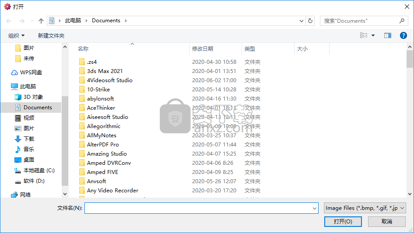Open recent locations dropdown chevron
Screen dimensions: 414x233
(x=32, y=21)
